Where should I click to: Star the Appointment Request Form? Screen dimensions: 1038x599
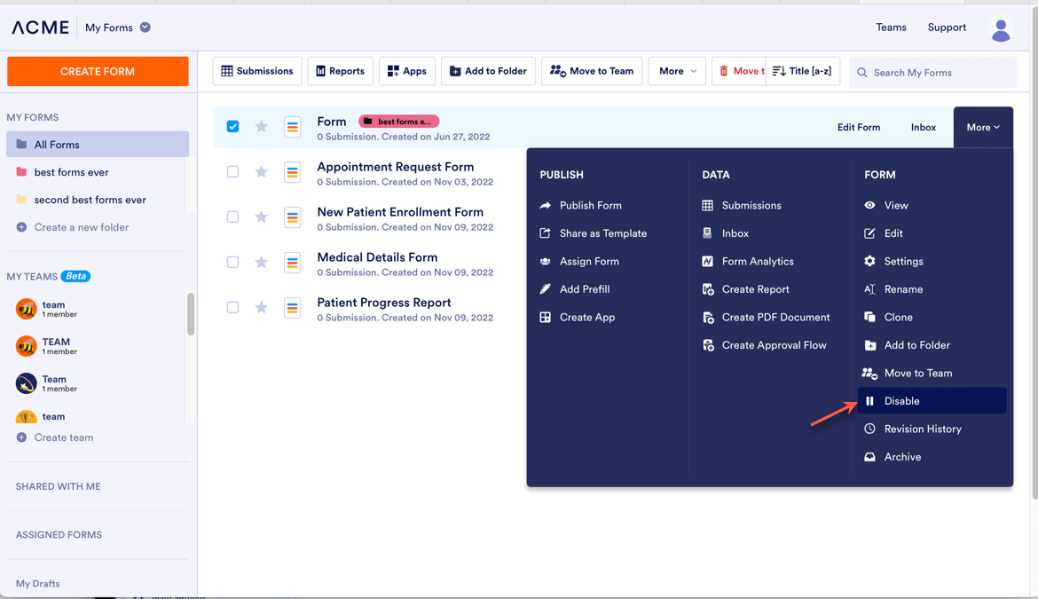[261, 172]
